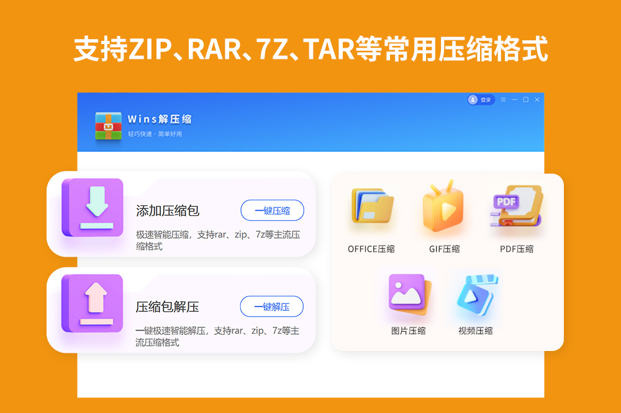The height and width of the screenshot is (413, 621).
Task: Open GIF压缩 TV icon
Action: pyautogui.click(x=443, y=206)
